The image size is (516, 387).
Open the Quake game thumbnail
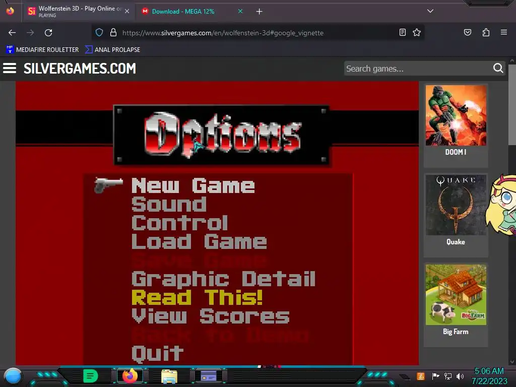tap(456, 205)
